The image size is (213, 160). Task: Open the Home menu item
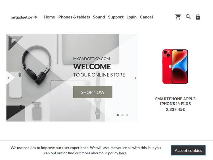[49, 17]
